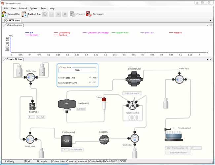Open Method Run from toolbar
Image resolution: width=215 pixels, height=165 pixels.
pos(31,14)
